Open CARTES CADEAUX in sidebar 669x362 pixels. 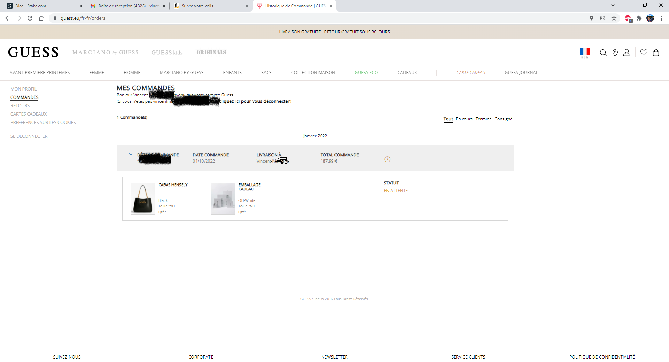(29, 114)
